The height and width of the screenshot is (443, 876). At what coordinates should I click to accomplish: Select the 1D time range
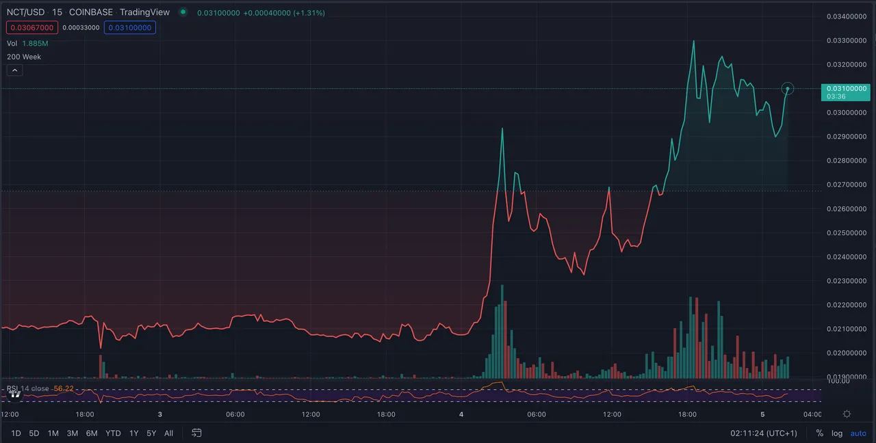[16, 433]
